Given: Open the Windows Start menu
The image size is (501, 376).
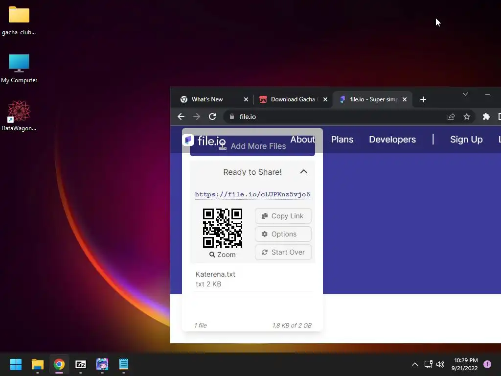Looking at the screenshot, I should click(x=16, y=364).
